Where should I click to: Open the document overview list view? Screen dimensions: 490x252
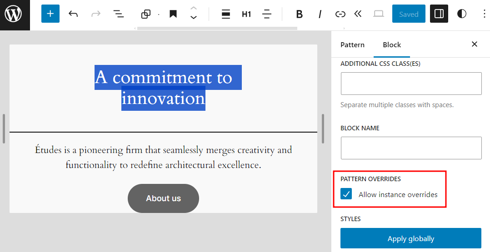pos(119,14)
